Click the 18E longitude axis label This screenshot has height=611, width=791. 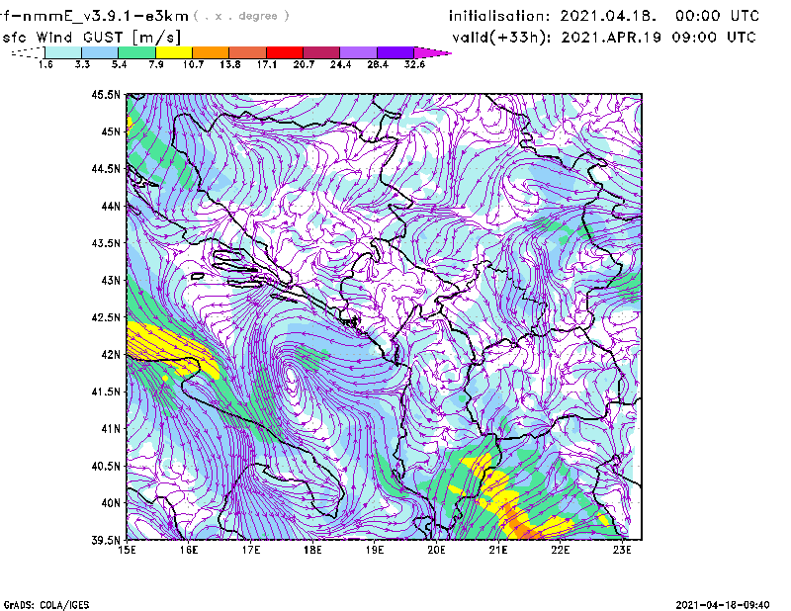pyautogui.click(x=312, y=550)
